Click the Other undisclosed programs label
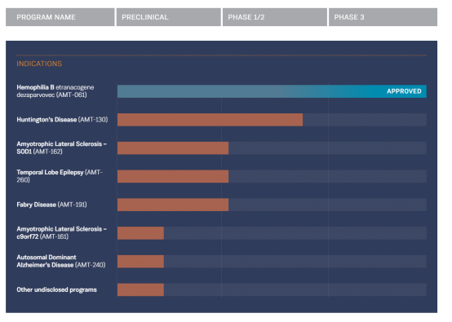Viewport: 452px width, 322px height. (x=57, y=289)
